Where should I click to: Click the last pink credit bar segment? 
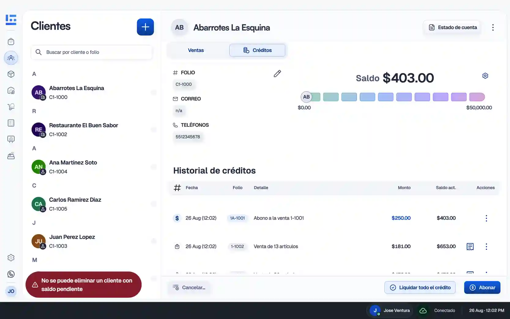tap(477, 97)
